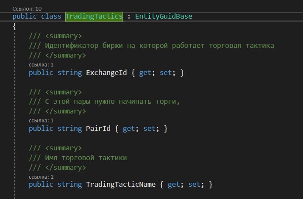The width and height of the screenshot is (303, 199).
Task: Open 'ссылка: 1' CodeLens above TradingTacticName
Action: point(41,177)
